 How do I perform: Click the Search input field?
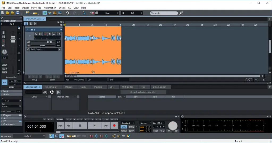tap(164, 13)
